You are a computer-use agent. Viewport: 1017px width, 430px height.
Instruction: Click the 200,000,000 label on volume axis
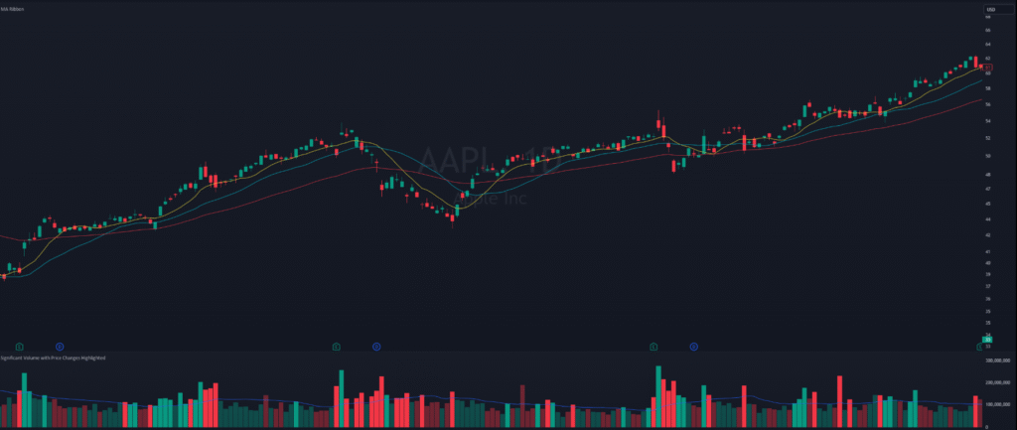(x=995, y=382)
